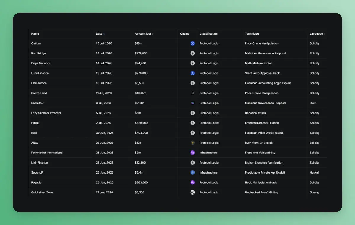This screenshot has width=355, height=225.
Task: Click the BNB chain icon in AIDC row
Action: coord(193,143)
